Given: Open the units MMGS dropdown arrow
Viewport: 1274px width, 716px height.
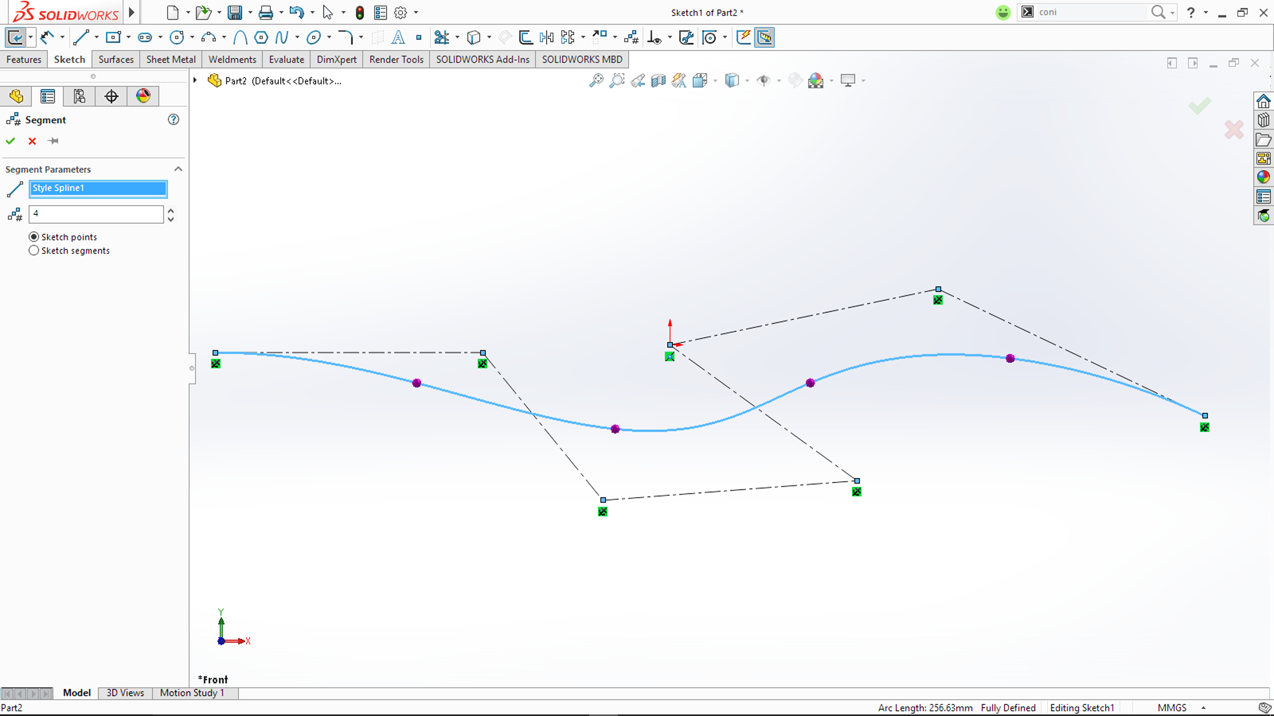Looking at the screenshot, I should (x=1203, y=708).
